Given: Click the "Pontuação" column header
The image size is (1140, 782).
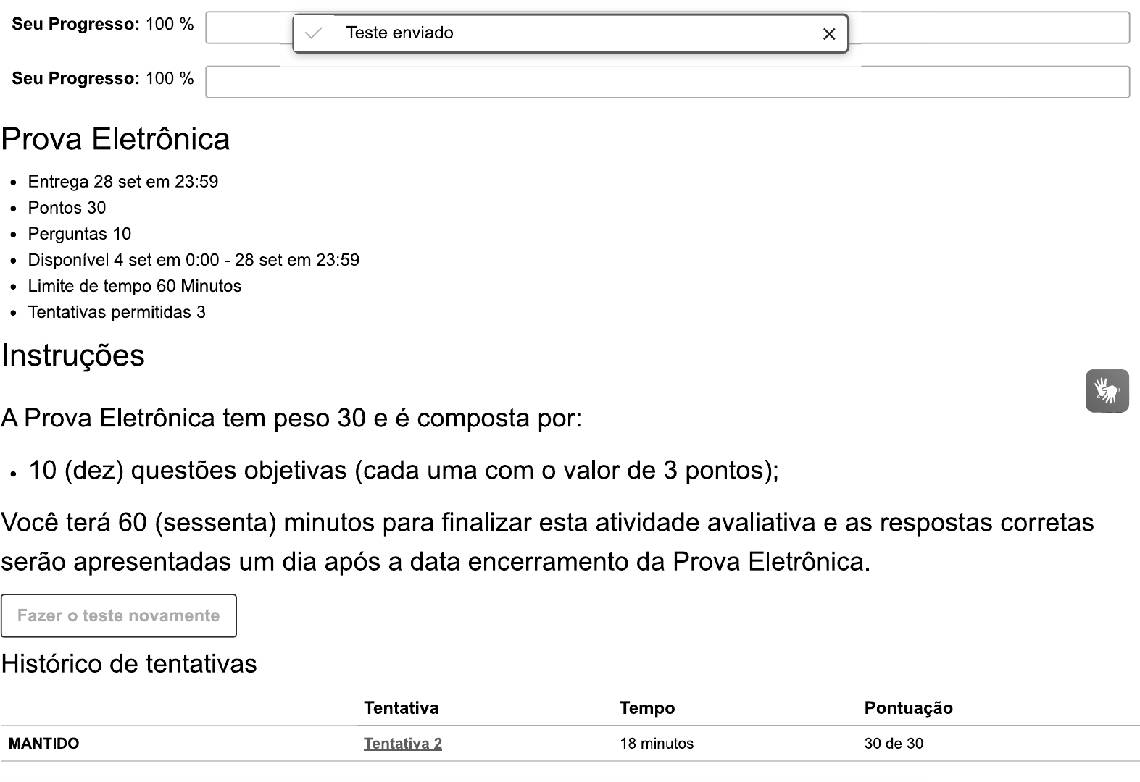Looking at the screenshot, I should [908, 708].
